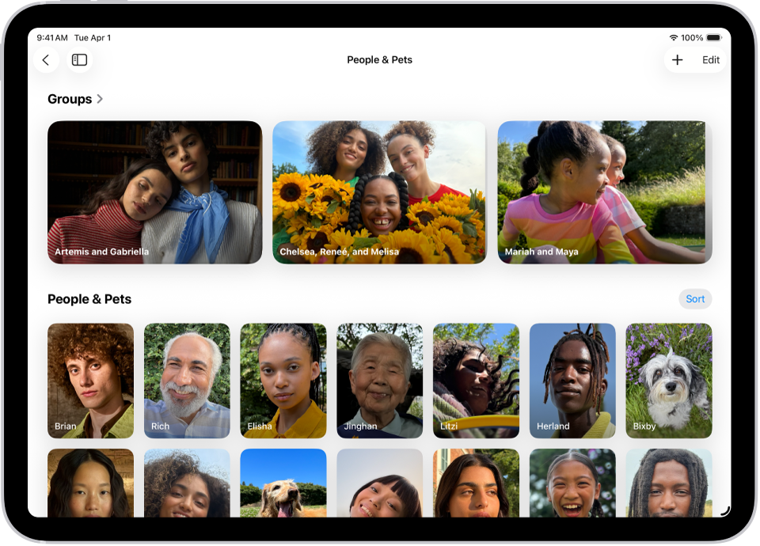760x546 pixels.
Task: Open the Add (+) menu
Action: coord(678,59)
